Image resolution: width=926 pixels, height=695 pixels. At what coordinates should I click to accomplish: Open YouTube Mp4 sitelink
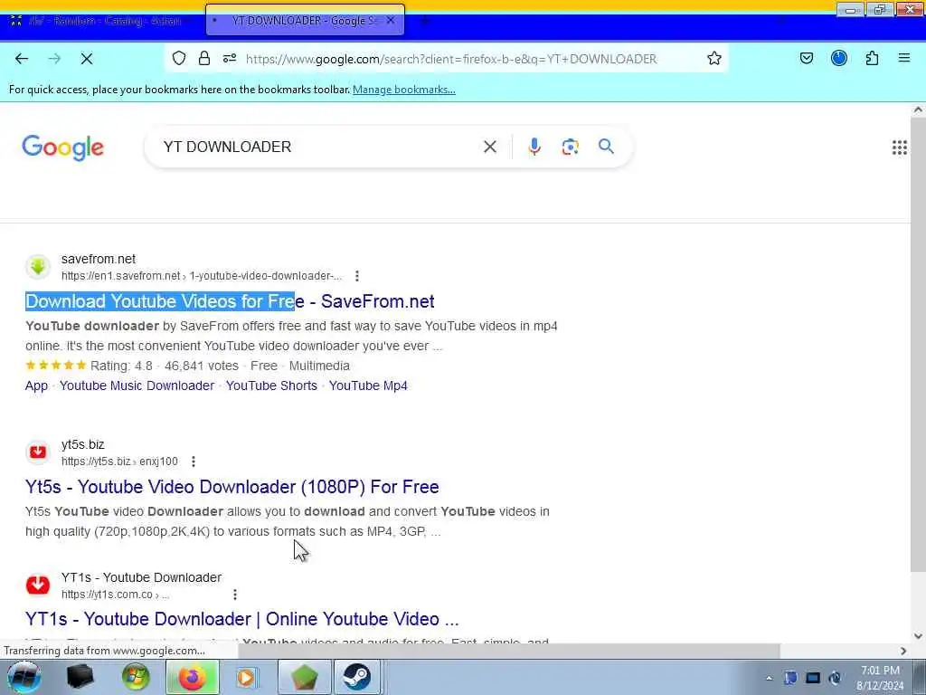tap(368, 386)
